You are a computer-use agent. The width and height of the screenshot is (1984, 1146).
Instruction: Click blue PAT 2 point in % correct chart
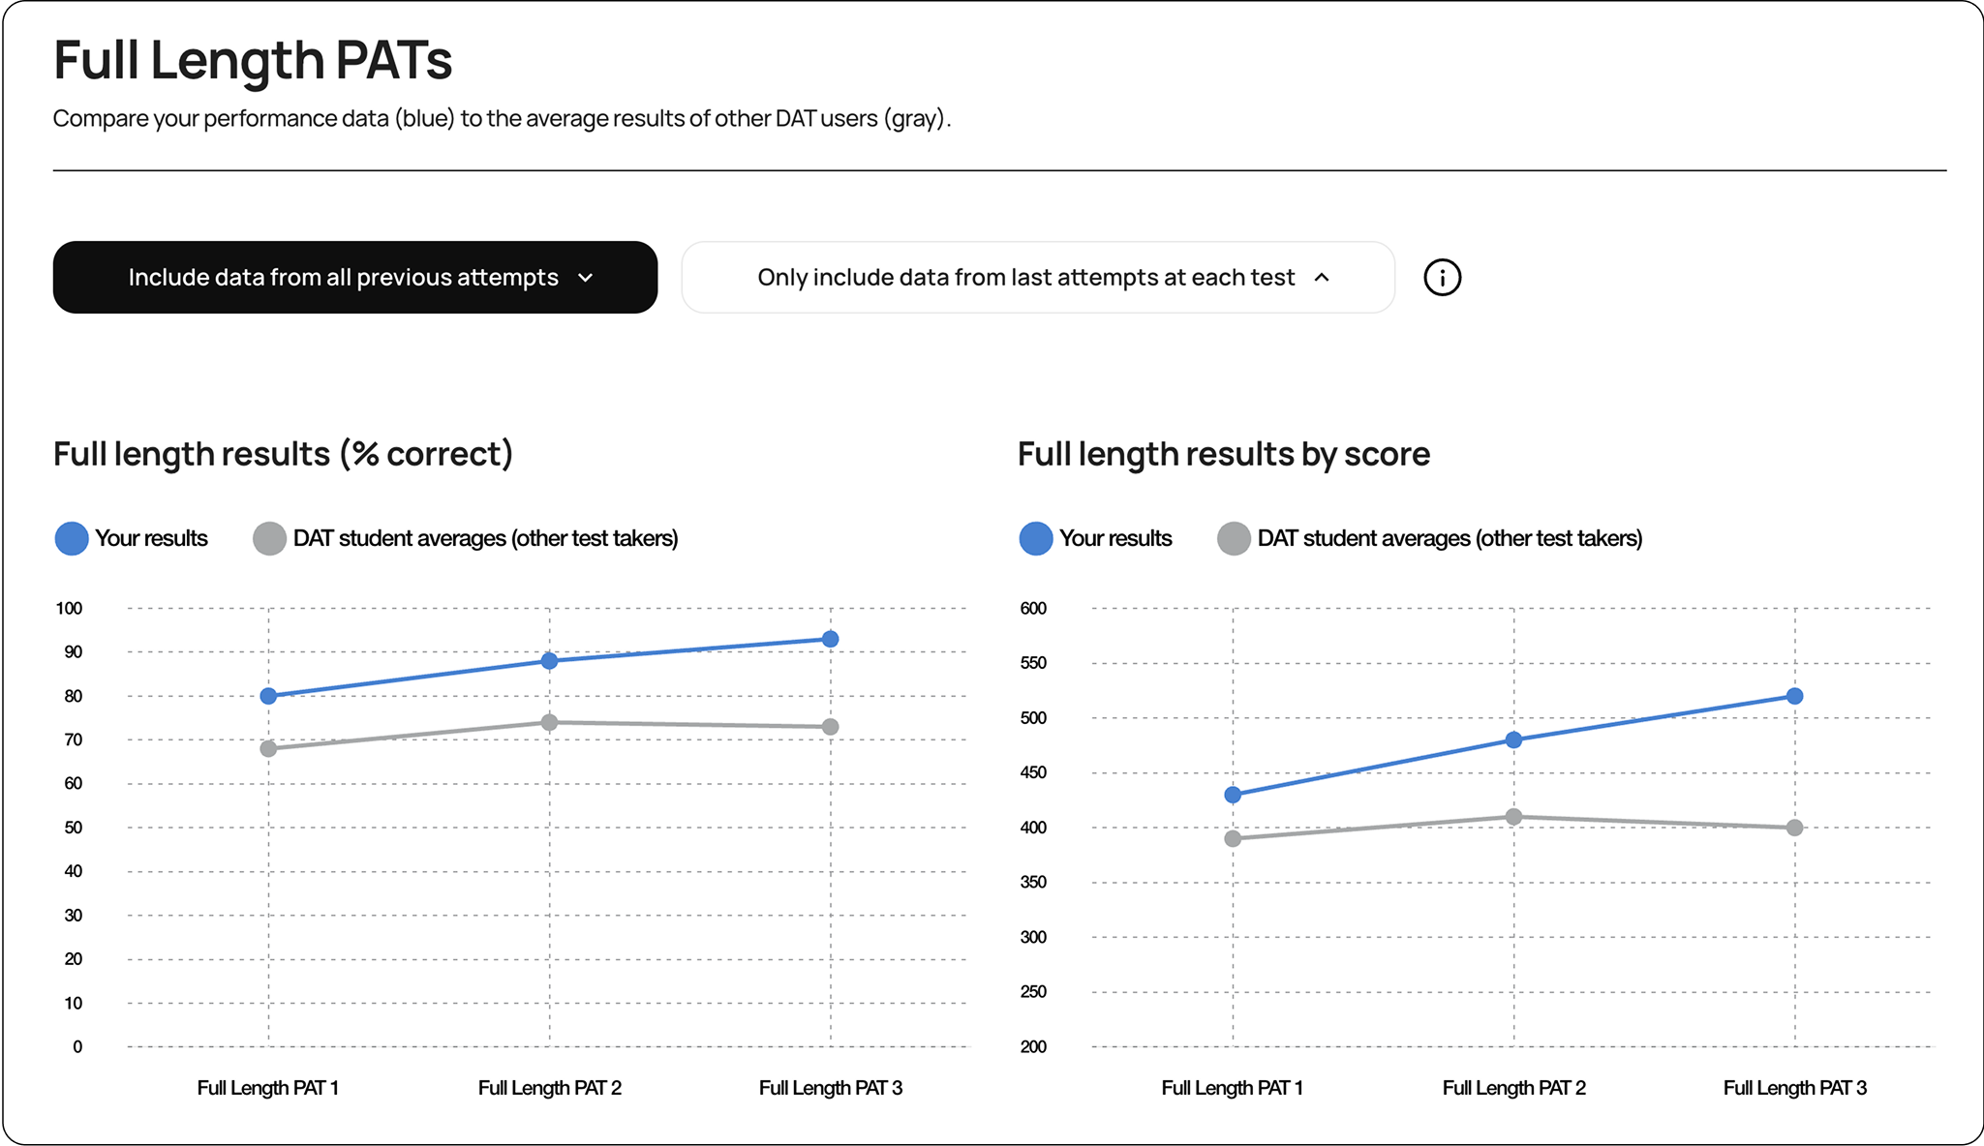point(549,661)
